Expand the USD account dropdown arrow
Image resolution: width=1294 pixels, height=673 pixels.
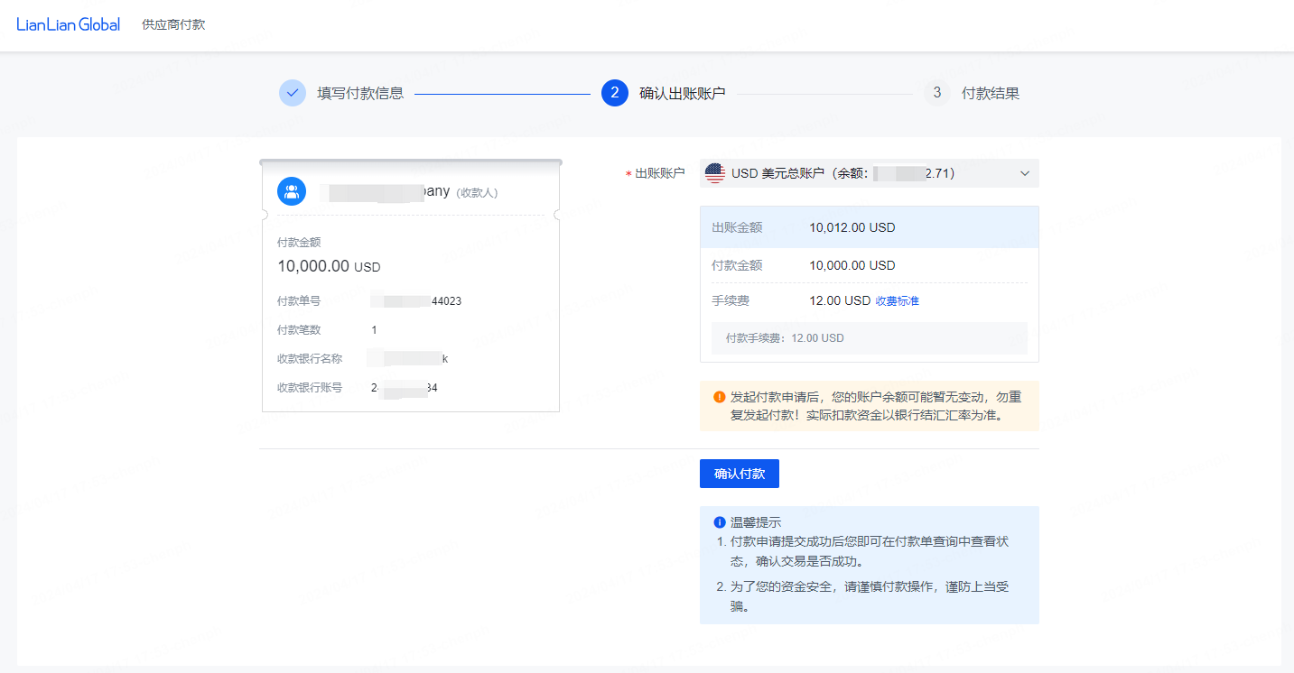(1024, 173)
